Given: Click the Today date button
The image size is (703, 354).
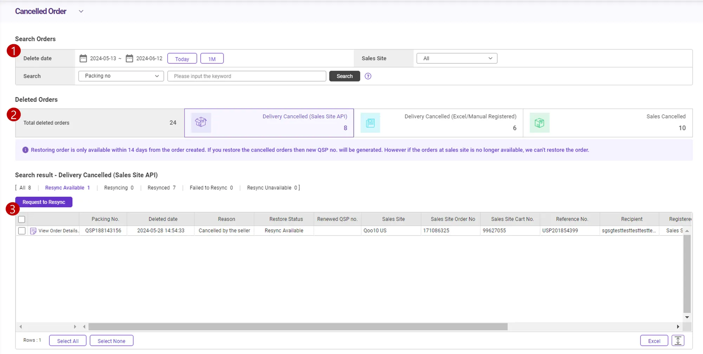Looking at the screenshot, I should point(182,59).
